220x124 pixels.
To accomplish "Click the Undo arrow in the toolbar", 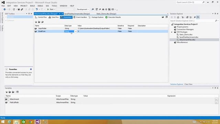I will point(37,9).
